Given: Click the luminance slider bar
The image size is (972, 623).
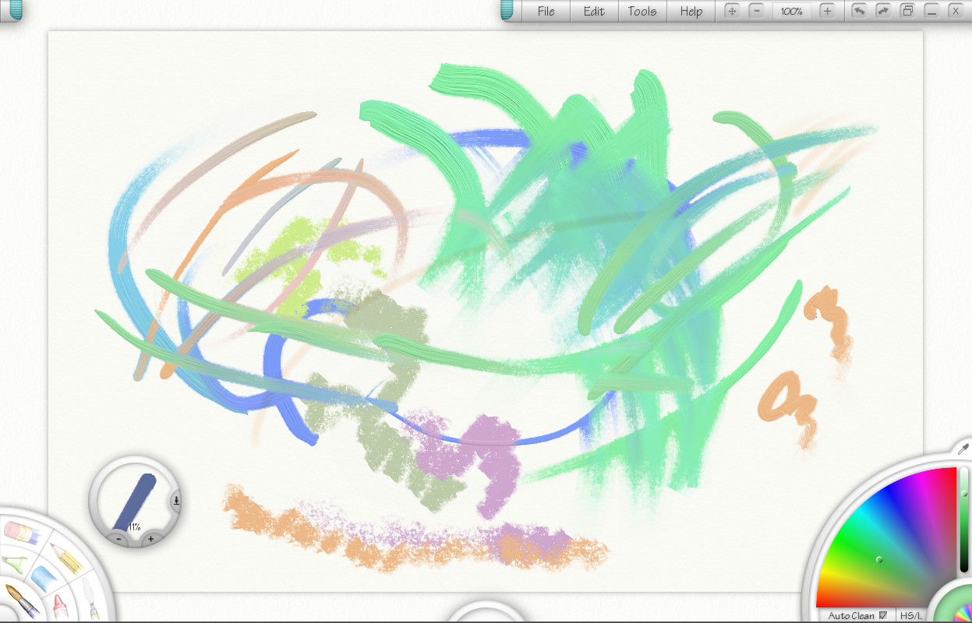Looking at the screenshot, I should 964,520.
